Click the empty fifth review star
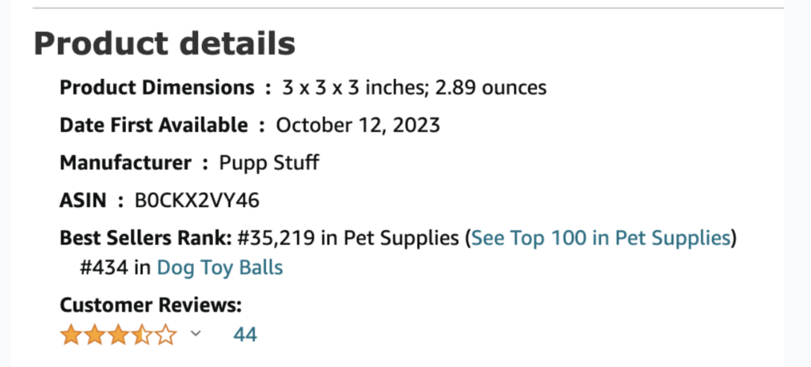This screenshot has height=367, width=811. point(166,335)
